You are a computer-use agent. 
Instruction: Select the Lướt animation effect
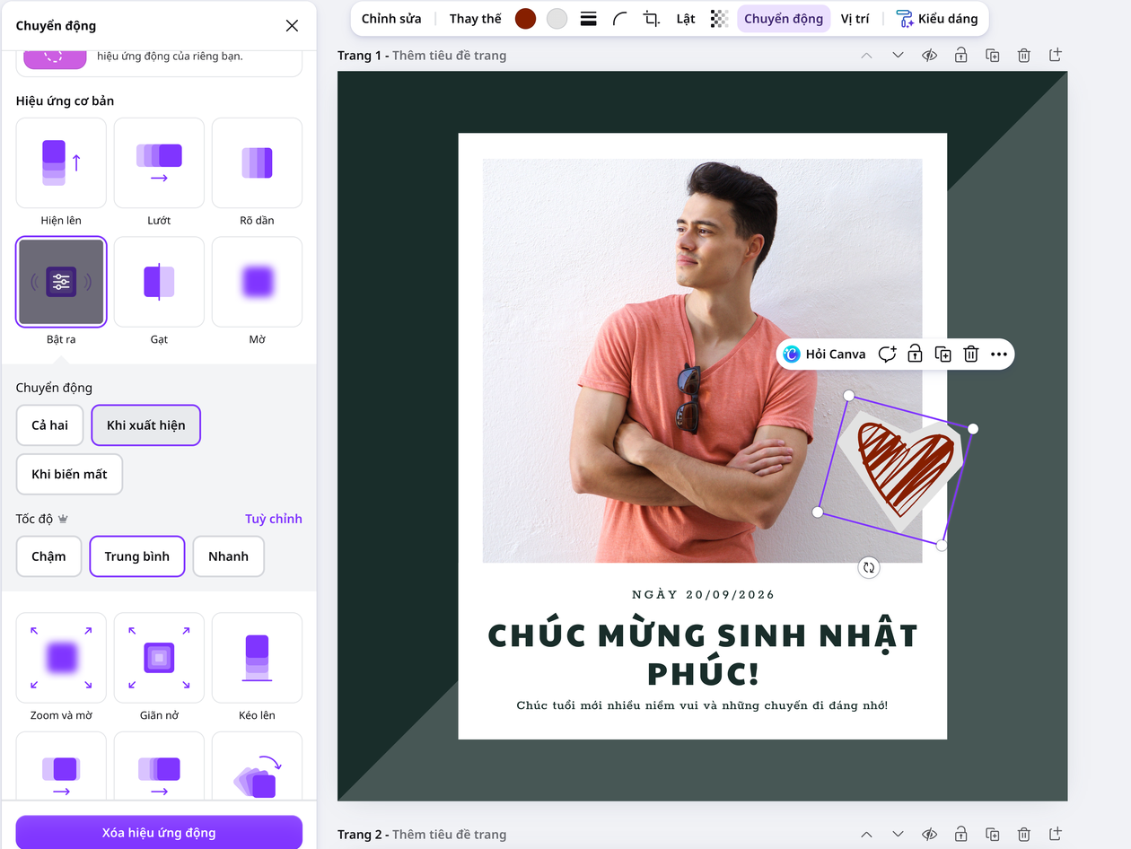coord(159,162)
